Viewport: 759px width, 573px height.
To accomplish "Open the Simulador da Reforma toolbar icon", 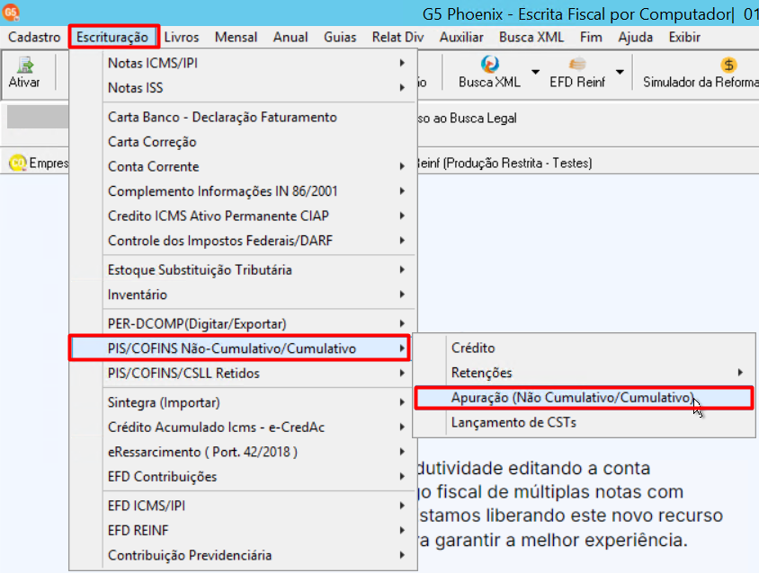I will (x=728, y=65).
